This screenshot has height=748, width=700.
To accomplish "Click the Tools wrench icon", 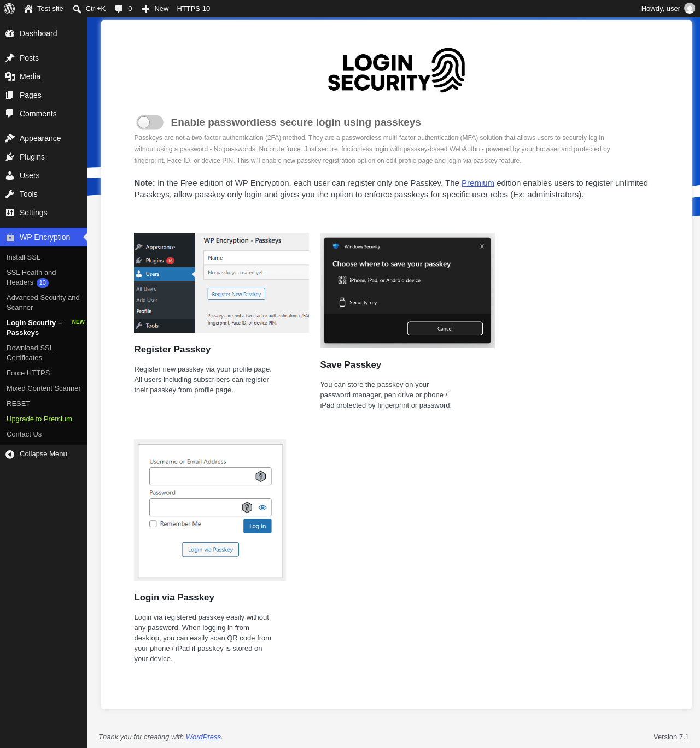I will (x=10, y=194).
